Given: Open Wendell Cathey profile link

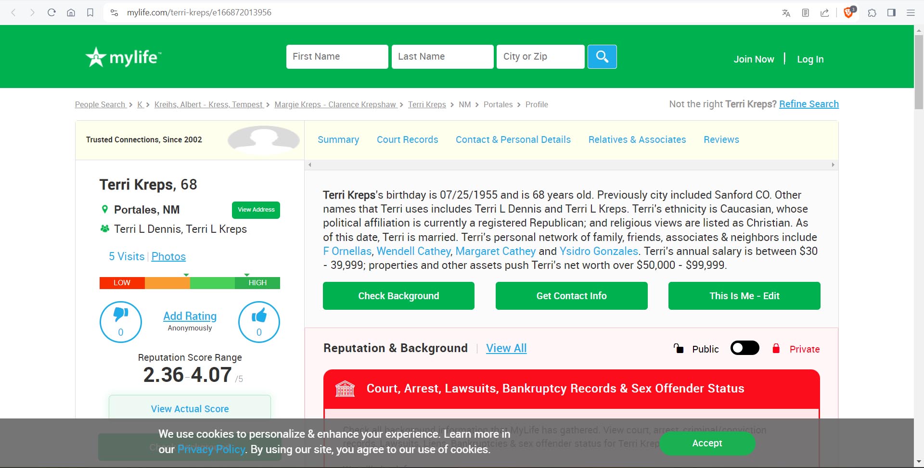Looking at the screenshot, I should click(413, 251).
